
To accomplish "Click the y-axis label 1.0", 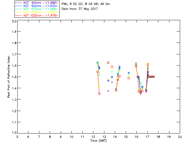I will click(x=14, y=132).
